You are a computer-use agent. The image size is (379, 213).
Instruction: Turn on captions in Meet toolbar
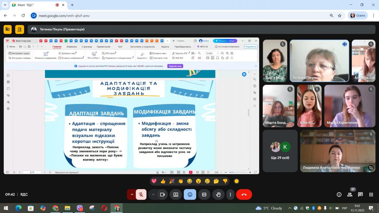point(204,195)
